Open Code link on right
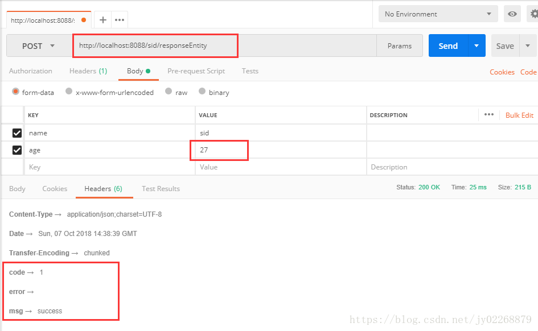Screen dimensions: 538x331 [528, 72]
